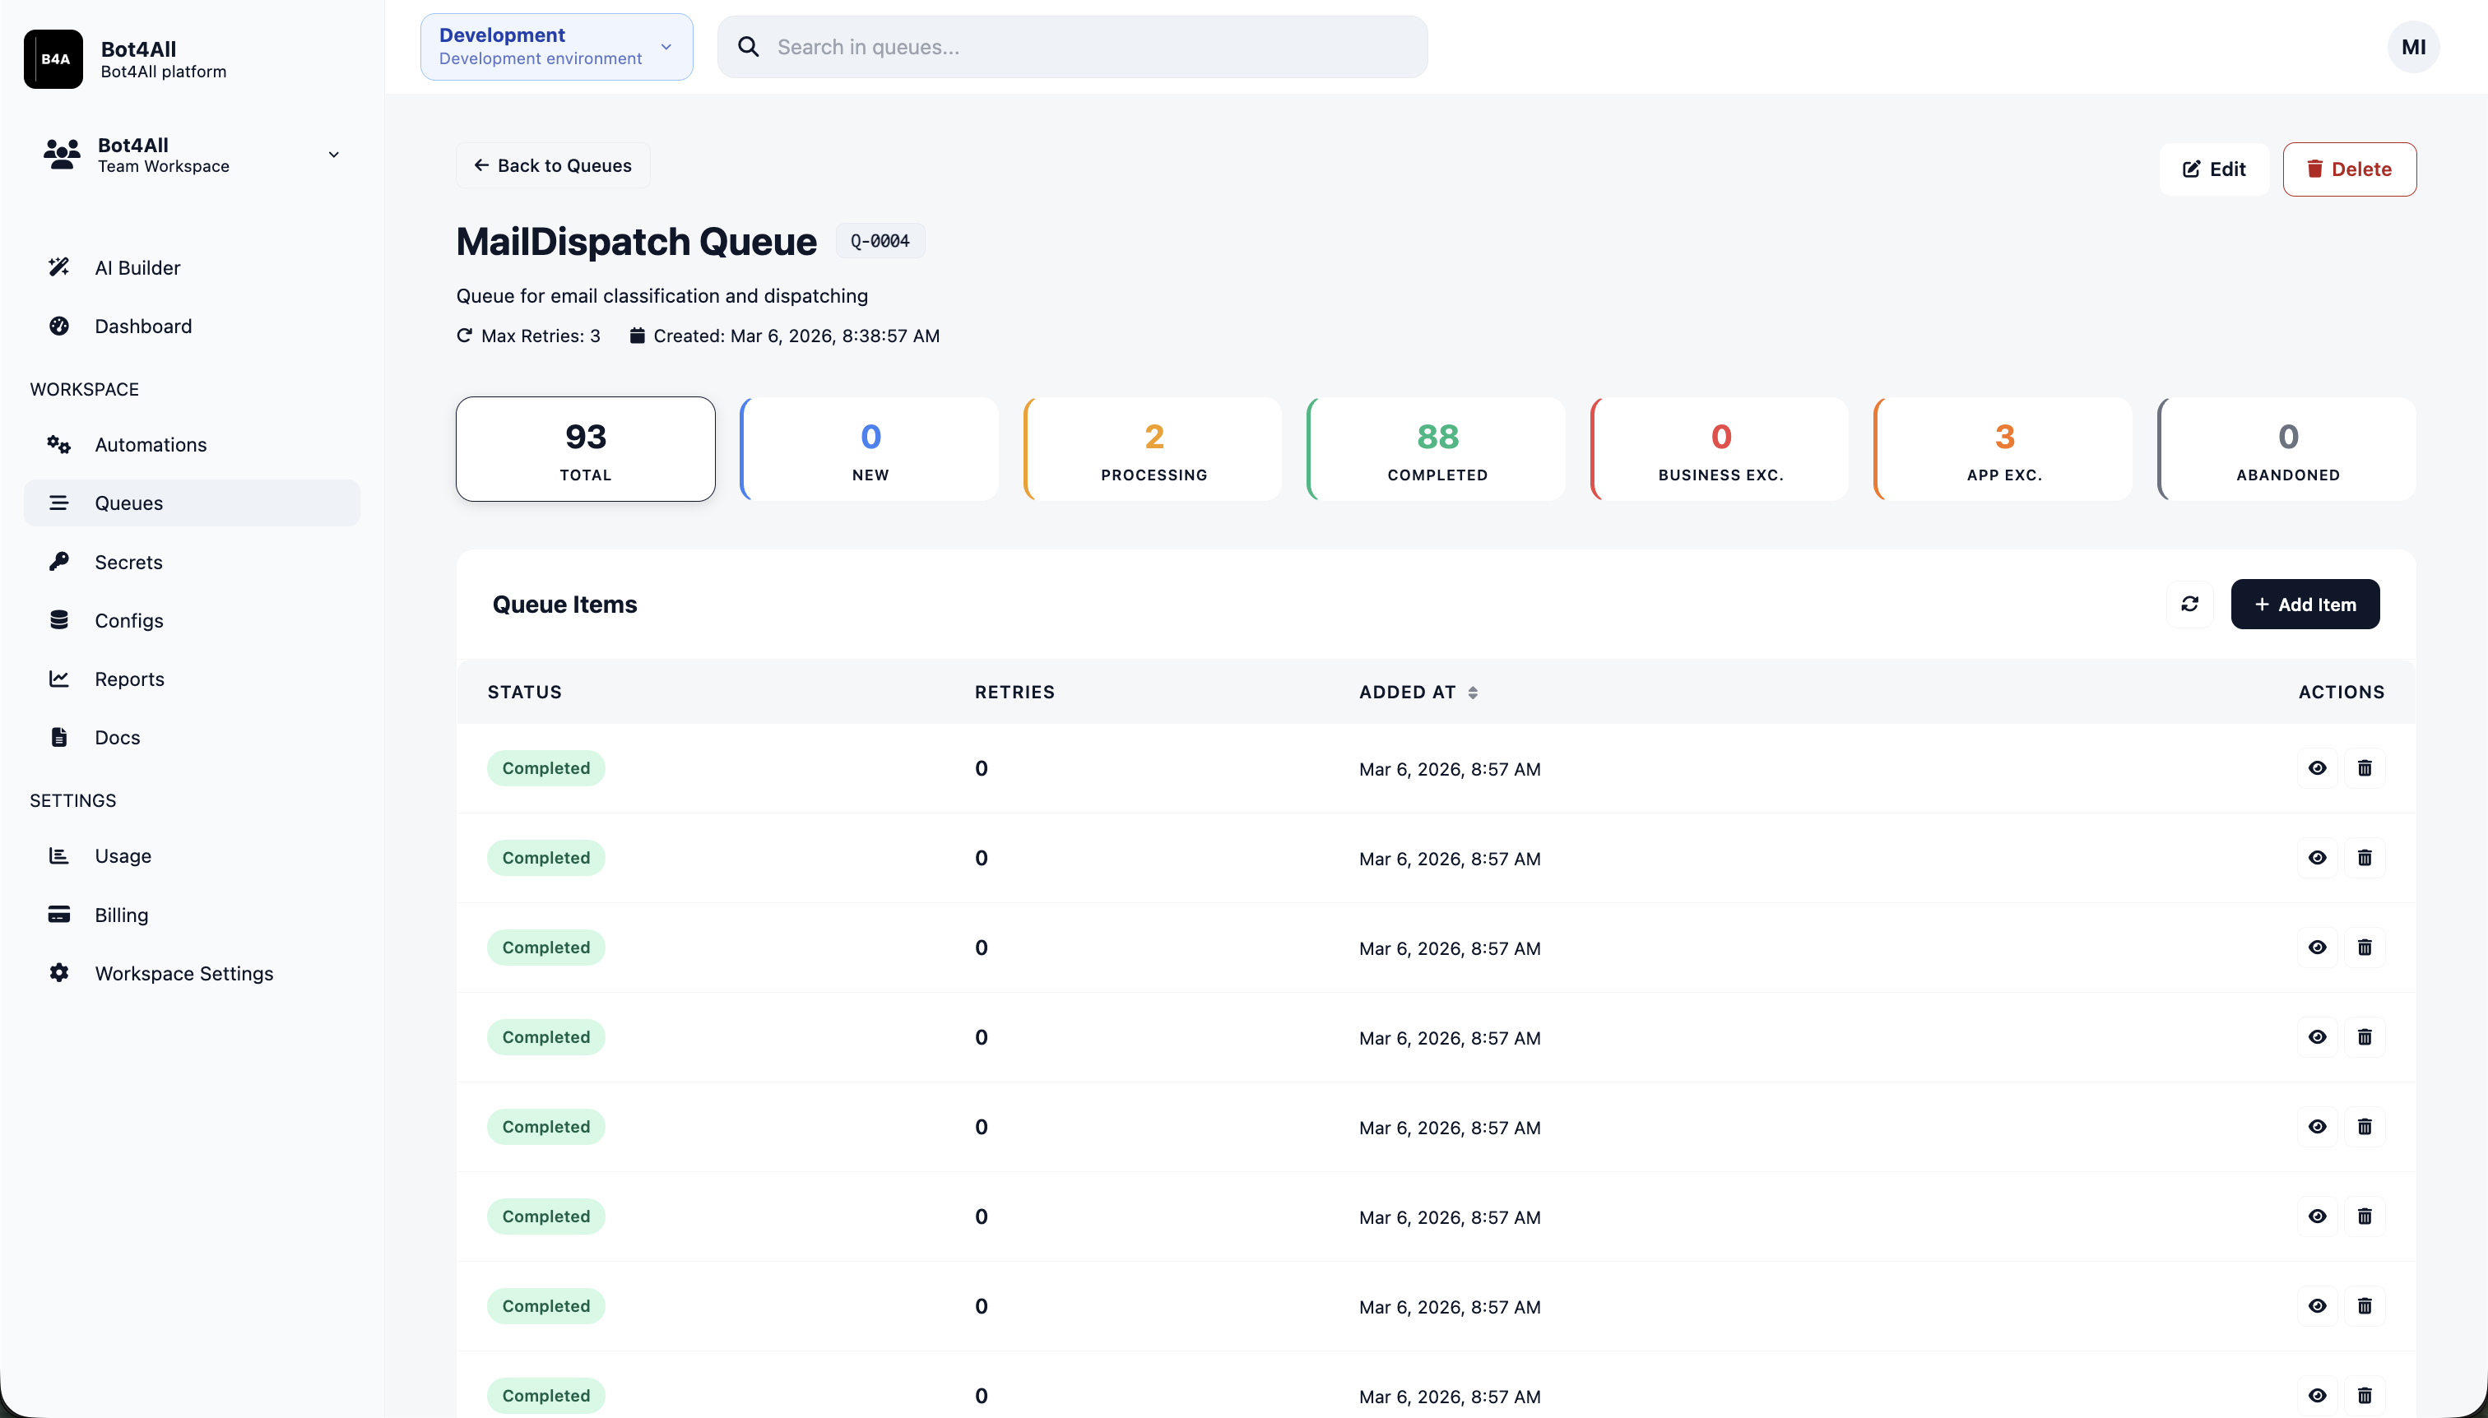Go back using Back to Queues

[x=552, y=165]
